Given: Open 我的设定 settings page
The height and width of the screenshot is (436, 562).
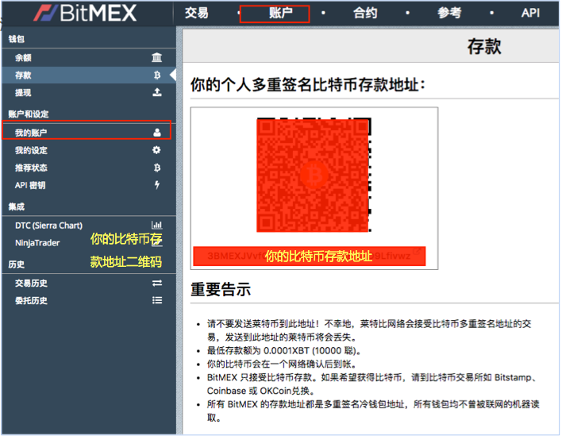Looking at the screenshot, I should 89,150.
